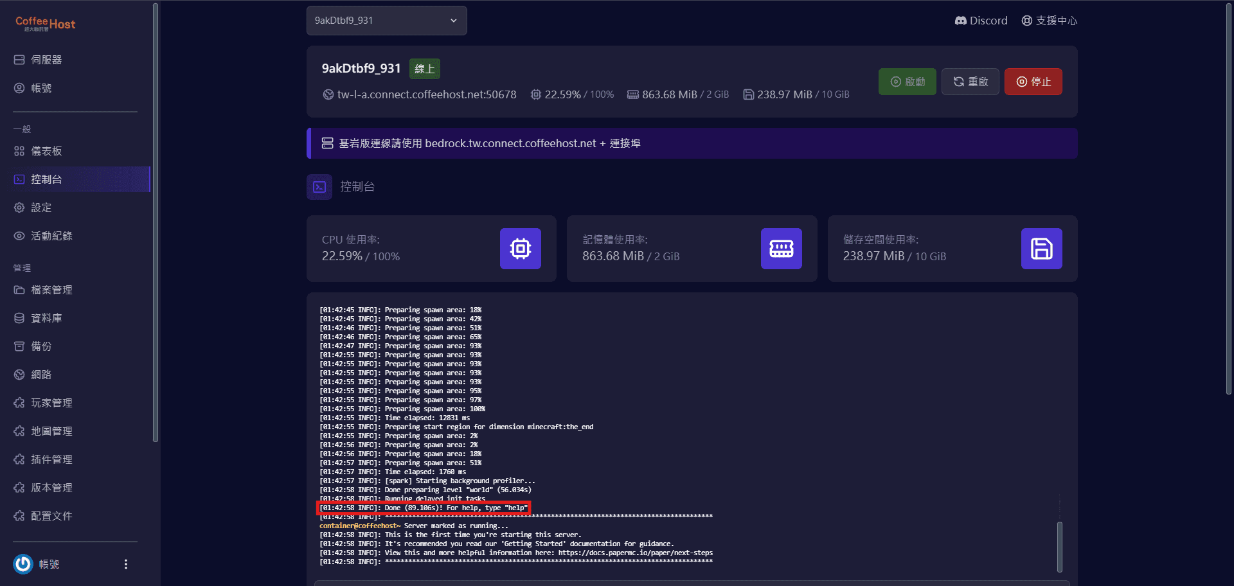Click the console log scrollbar thumb
Screen dimensions: 1234x586
coord(1060,547)
